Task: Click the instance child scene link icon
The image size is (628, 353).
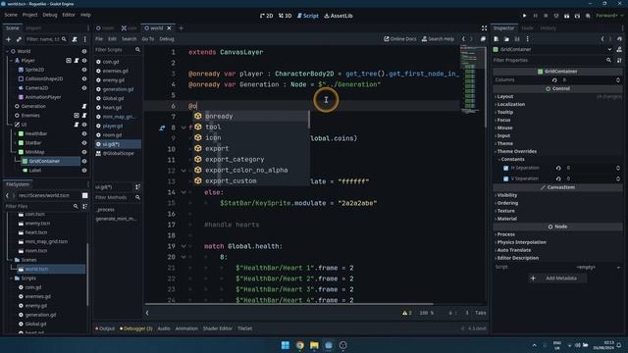Action: [19, 39]
